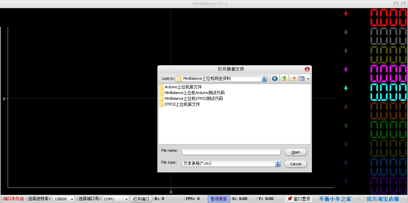Click the R: 0 status readout
Viewport: 408px width, 203px height.
tap(159, 199)
